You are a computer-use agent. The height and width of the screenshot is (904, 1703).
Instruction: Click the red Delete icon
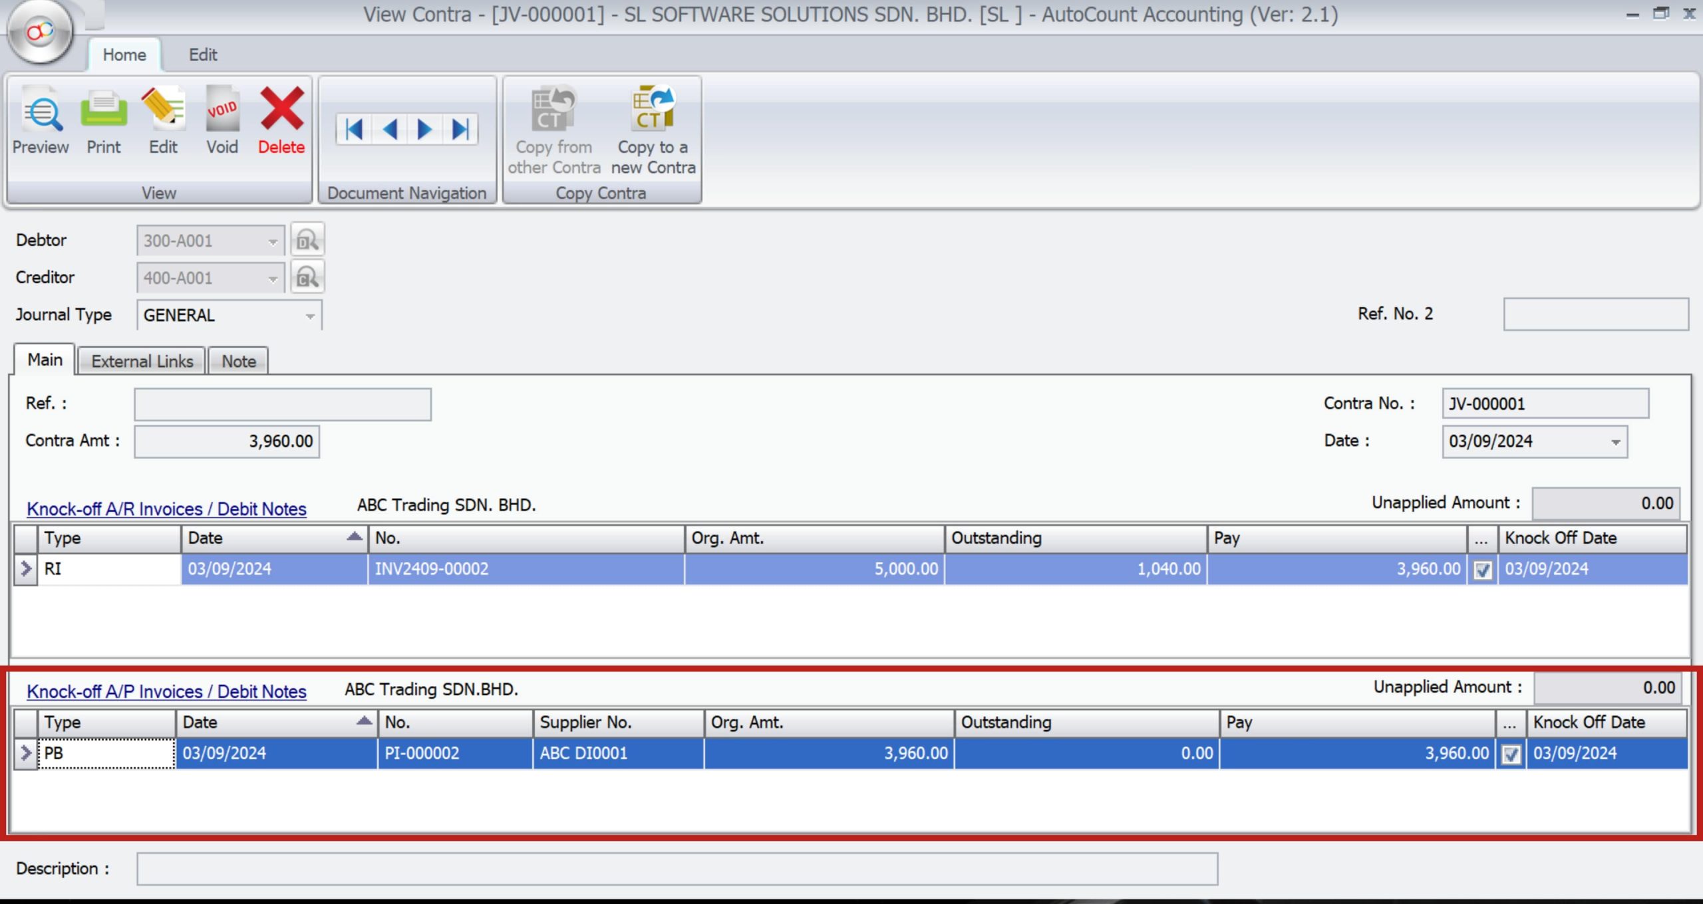click(281, 120)
